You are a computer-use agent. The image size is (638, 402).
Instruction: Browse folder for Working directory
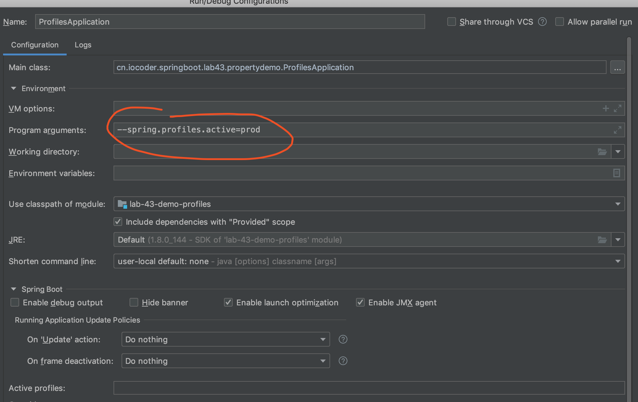click(602, 151)
